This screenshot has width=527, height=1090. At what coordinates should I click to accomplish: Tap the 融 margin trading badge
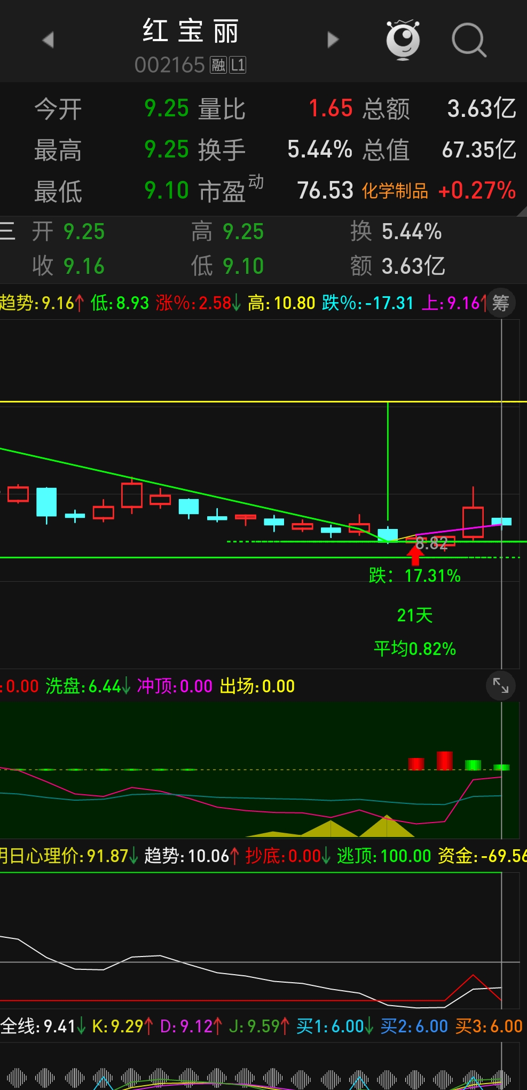pos(218,65)
